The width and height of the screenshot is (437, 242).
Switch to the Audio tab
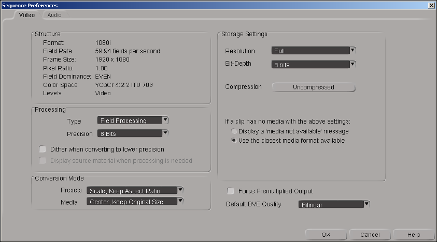54,15
